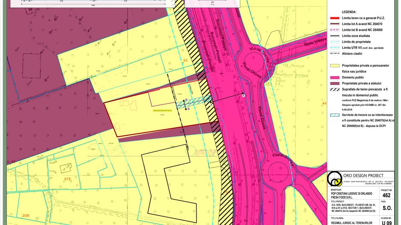
Task: Click the 20B parcel label
Action: coord(26,216)
